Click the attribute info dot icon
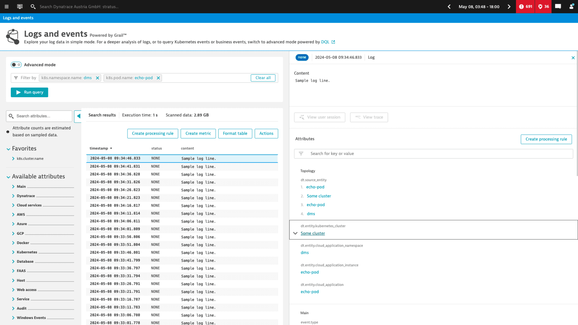 8,132
